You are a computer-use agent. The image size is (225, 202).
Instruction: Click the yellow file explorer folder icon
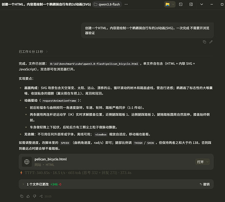167,4
